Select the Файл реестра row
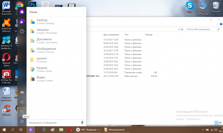The width and height of the screenshot is (223, 133). (x=122, y=76)
